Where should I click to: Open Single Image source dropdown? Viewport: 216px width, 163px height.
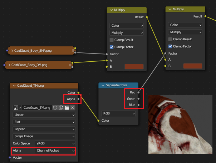click(44, 136)
